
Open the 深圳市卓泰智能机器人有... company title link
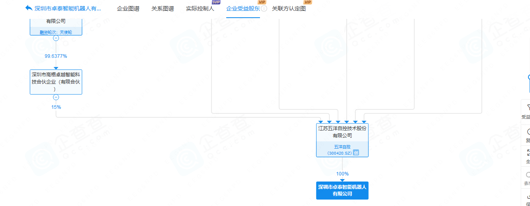(68, 8)
